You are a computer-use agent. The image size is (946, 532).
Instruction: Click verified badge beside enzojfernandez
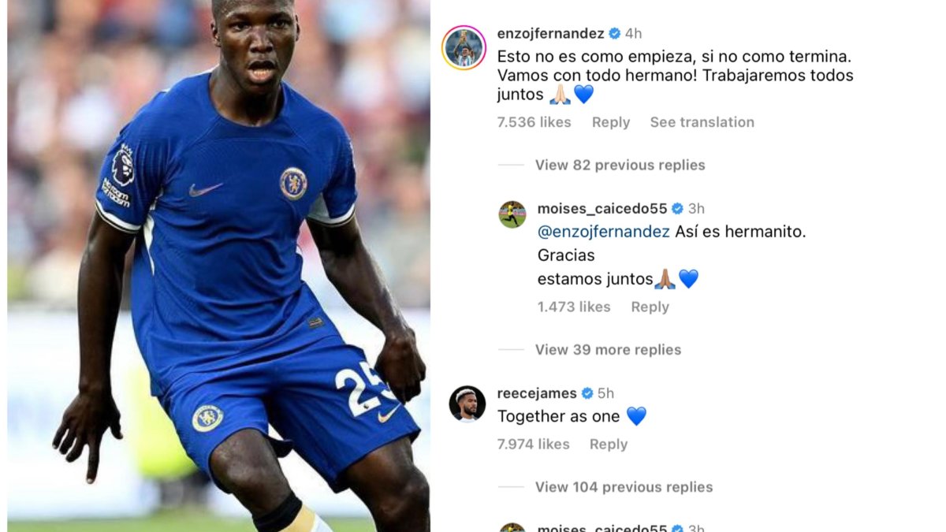pyautogui.click(x=613, y=34)
